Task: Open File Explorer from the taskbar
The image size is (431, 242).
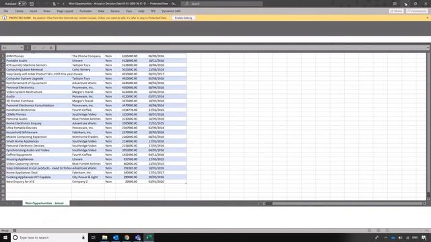Action: (x=105, y=237)
